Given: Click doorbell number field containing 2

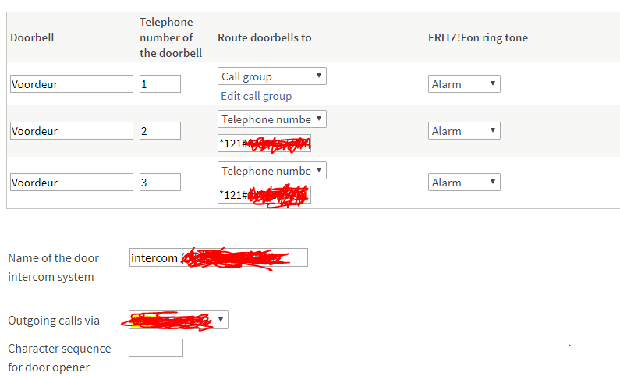Looking at the screenshot, I should pos(160,131).
